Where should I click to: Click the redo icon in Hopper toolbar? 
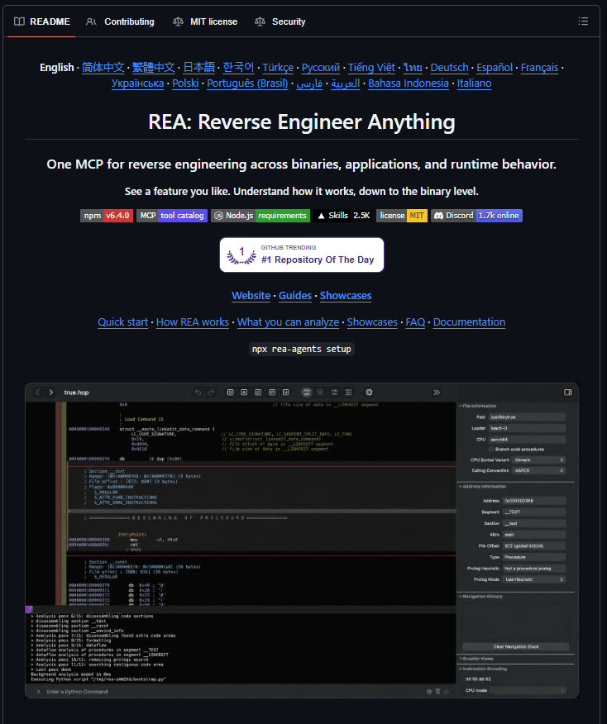211,393
